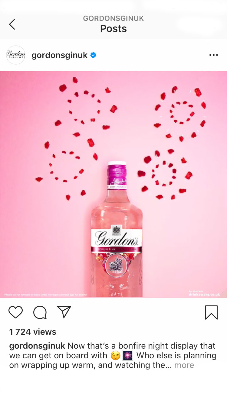Screen dimensions: 227x403
Task: Tap the Gordon's label on the bottle
Action: pos(117,239)
